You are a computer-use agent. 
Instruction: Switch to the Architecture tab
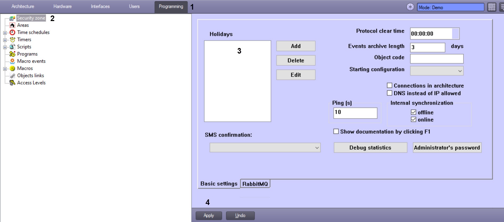pyautogui.click(x=23, y=6)
